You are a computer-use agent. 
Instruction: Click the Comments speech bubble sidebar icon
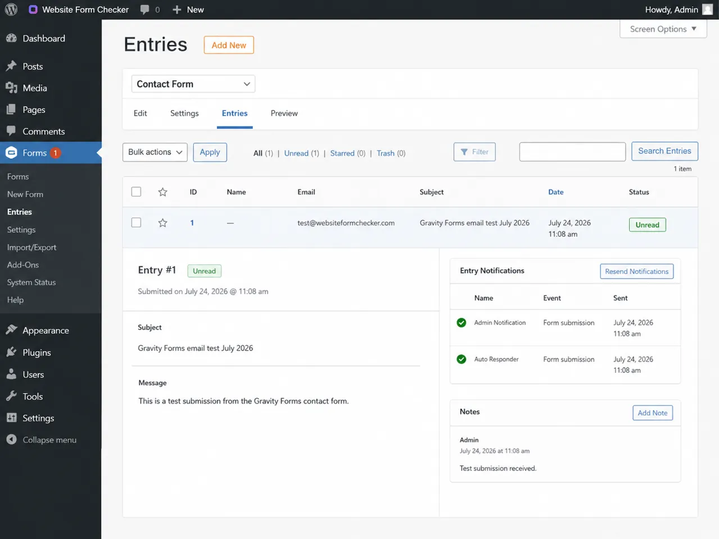11,131
